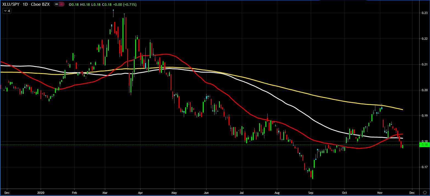Click the Jul label on time axis
This screenshot has width=430, height=196.
tap(242, 192)
